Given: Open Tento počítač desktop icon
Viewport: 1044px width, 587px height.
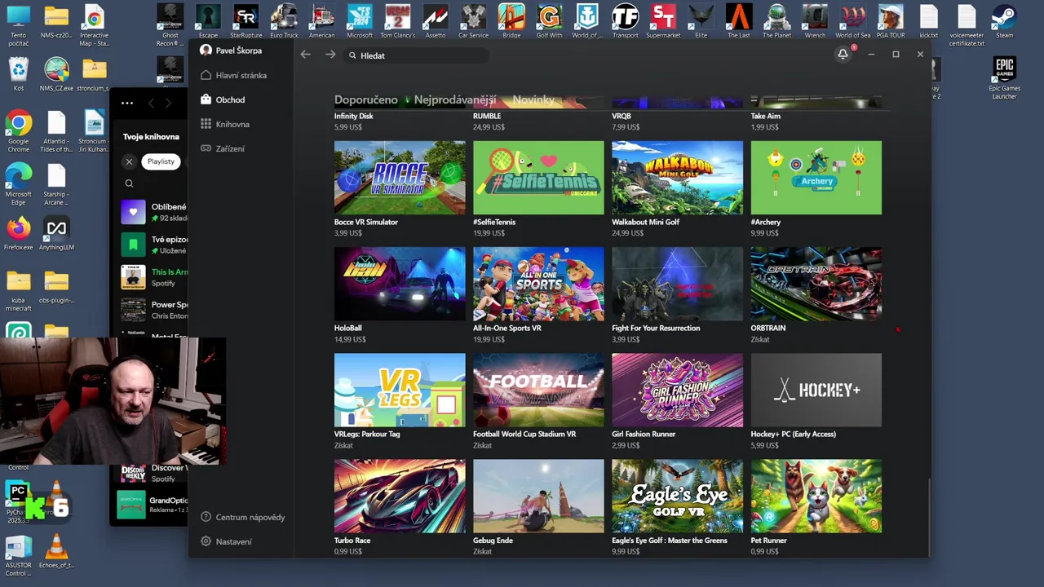Looking at the screenshot, I should click(x=18, y=26).
